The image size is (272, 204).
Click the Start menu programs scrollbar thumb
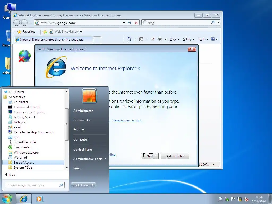(x=66, y=124)
